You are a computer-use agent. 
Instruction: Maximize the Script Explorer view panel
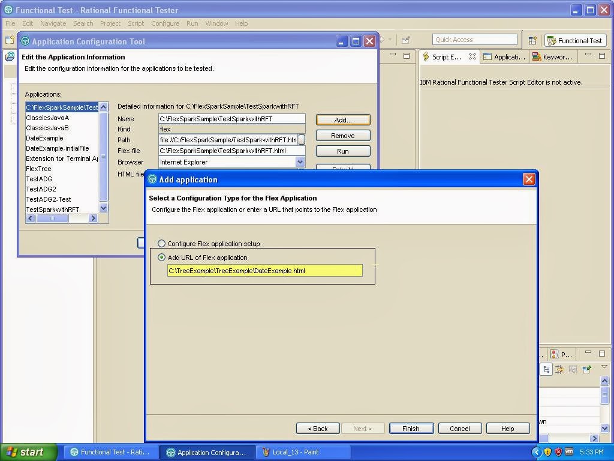coord(602,56)
